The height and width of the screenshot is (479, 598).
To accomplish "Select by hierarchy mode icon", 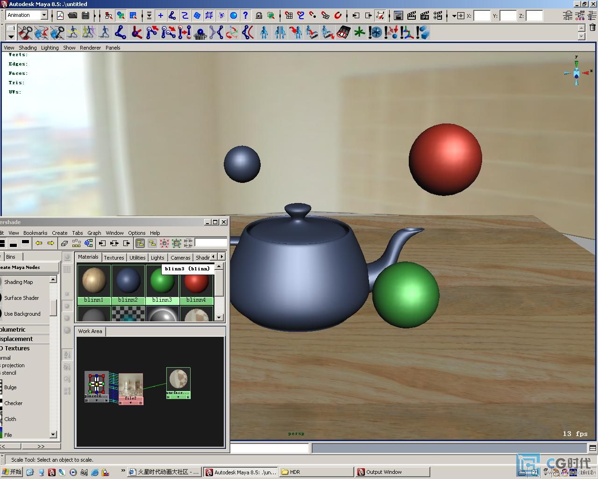I will coord(109,15).
